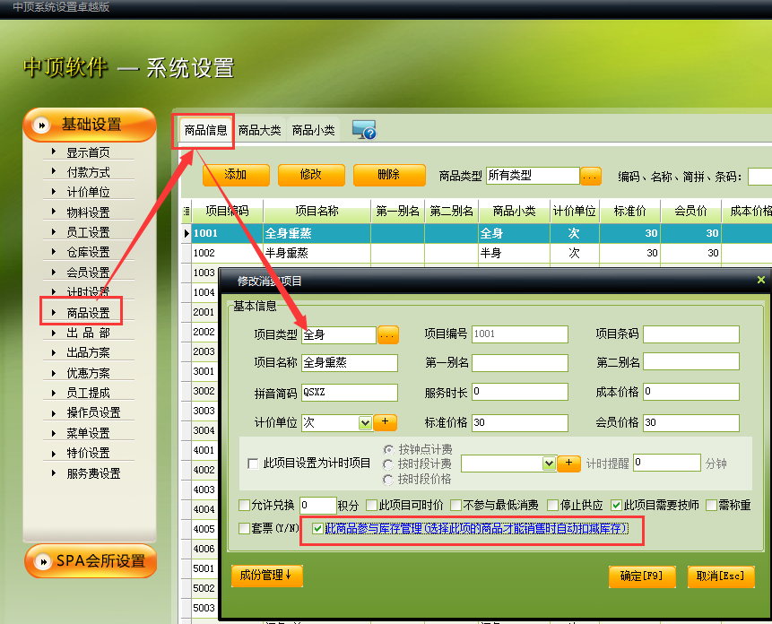Click the 项目名称 input field
Image resolution: width=772 pixels, height=624 pixels.
(349, 363)
